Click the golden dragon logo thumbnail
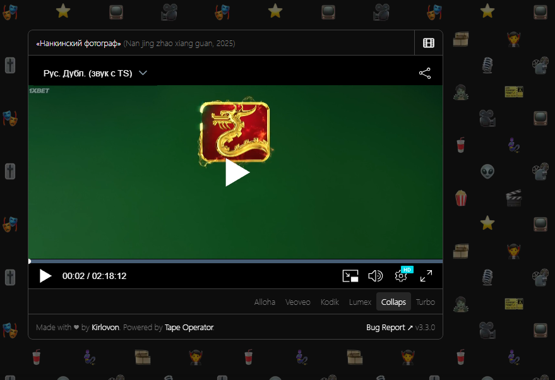Image resolution: width=555 pixels, height=380 pixels. [x=235, y=132]
